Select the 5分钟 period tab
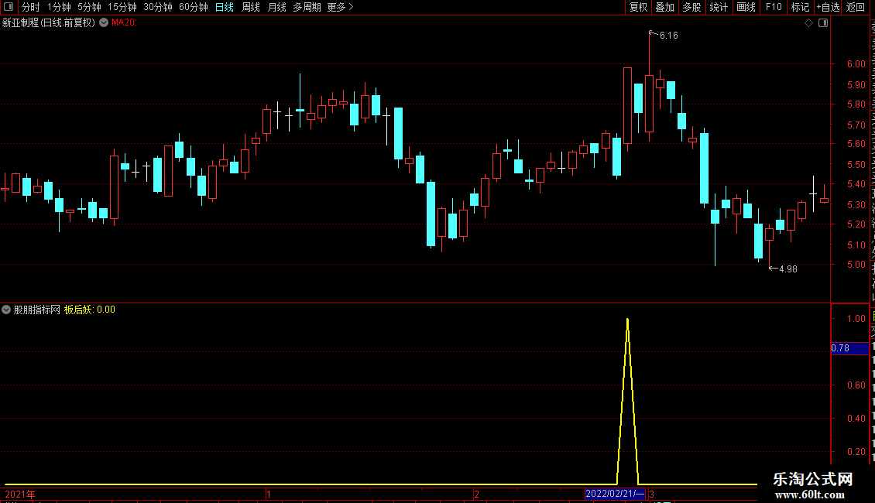Screen dimensions: 875x503 tap(89, 7)
